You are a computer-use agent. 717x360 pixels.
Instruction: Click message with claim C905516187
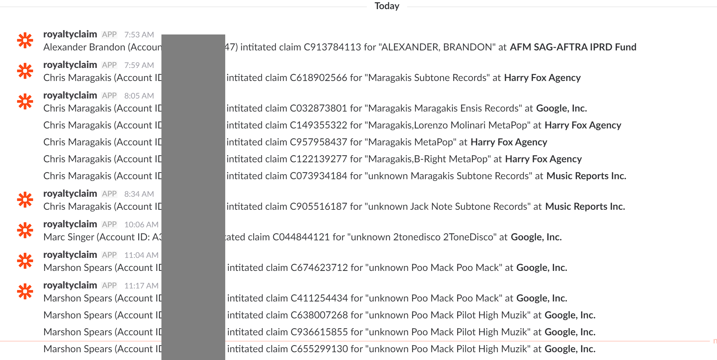[x=423, y=207]
